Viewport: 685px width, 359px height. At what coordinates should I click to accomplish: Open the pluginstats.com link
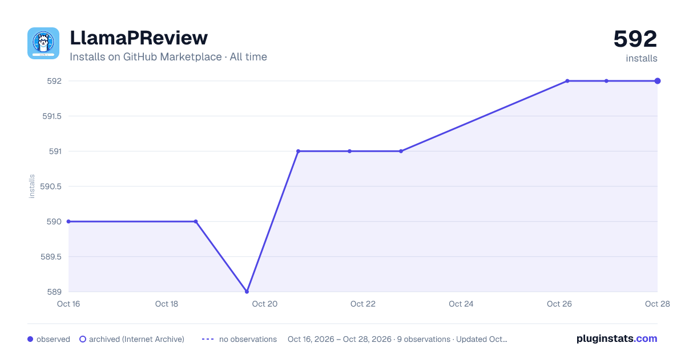click(617, 338)
